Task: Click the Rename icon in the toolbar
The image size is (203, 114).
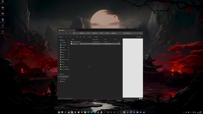Action: tap(77, 37)
